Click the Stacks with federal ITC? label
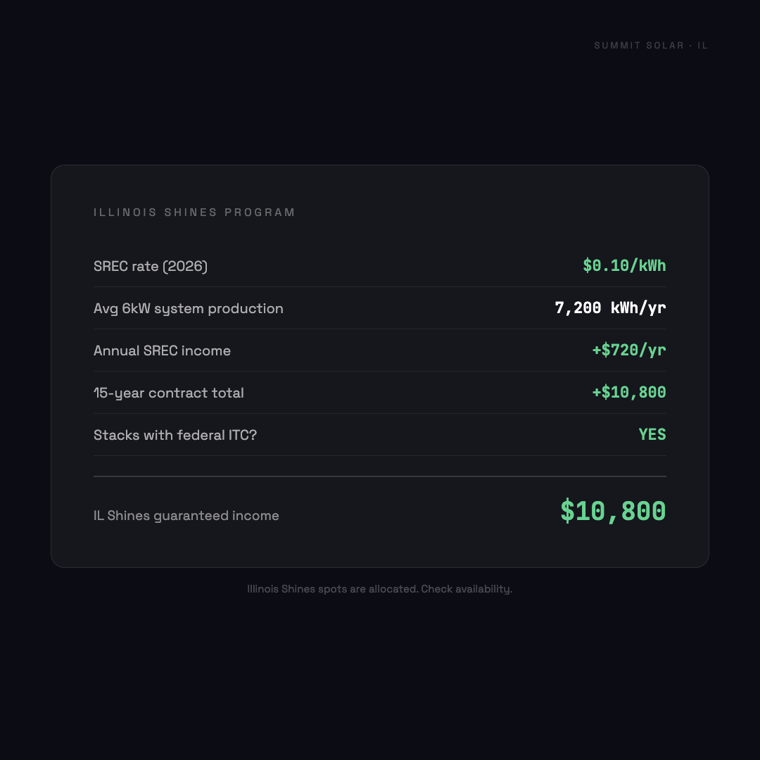This screenshot has height=760, width=760. 175,435
